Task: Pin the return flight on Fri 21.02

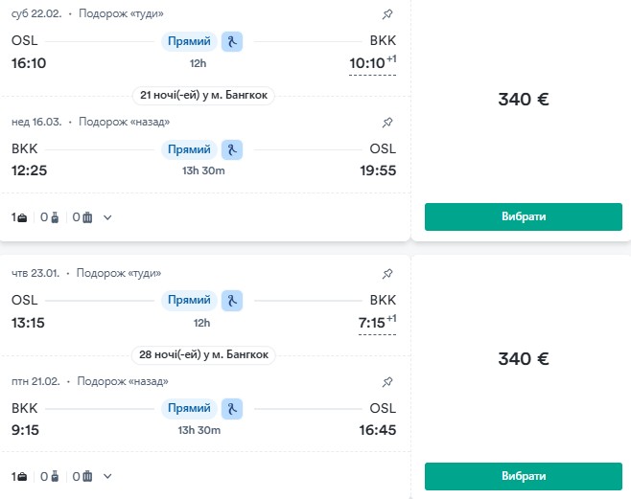Action: click(387, 382)
